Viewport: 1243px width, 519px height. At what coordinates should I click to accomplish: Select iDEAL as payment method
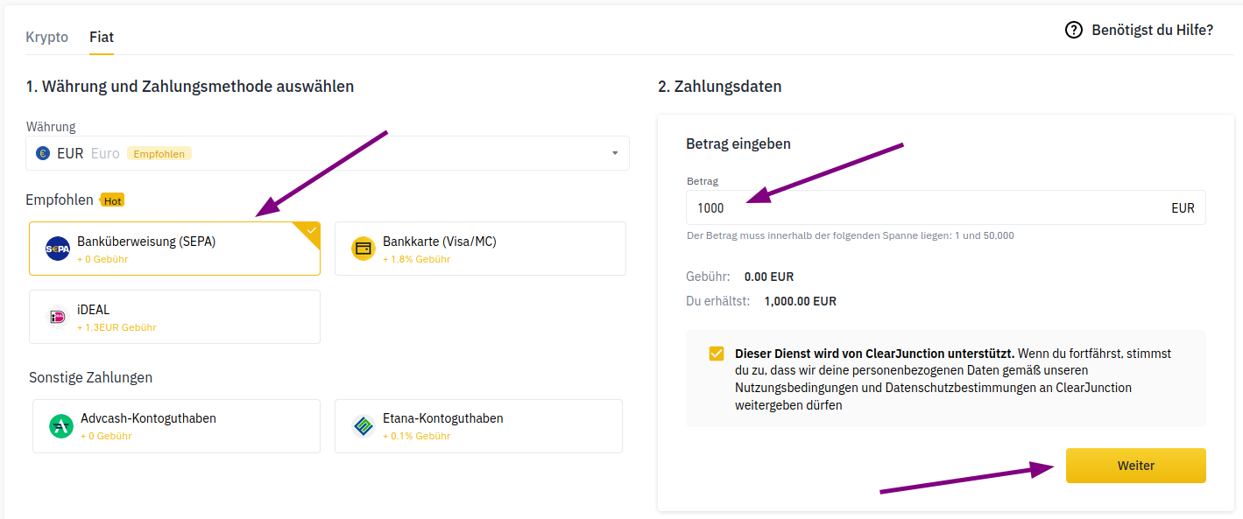(174, 316)
